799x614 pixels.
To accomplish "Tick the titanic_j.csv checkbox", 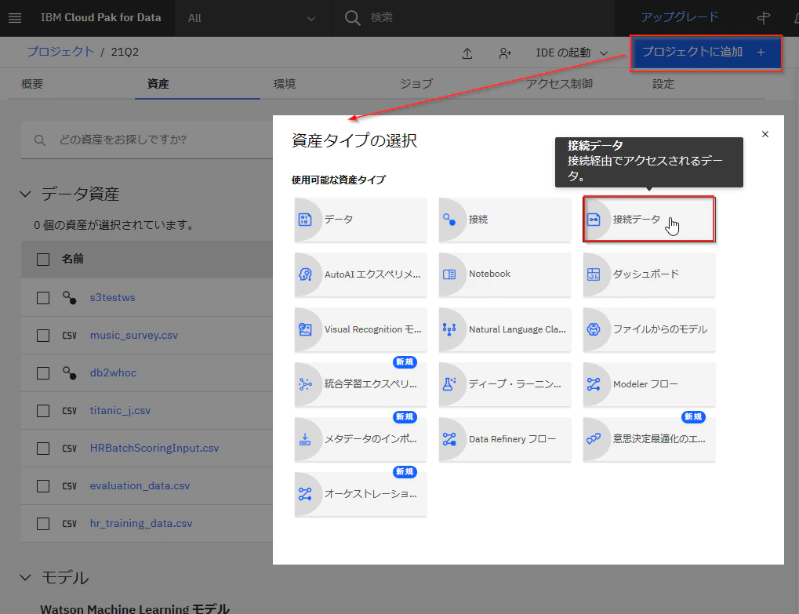I will tap(43, 411).
